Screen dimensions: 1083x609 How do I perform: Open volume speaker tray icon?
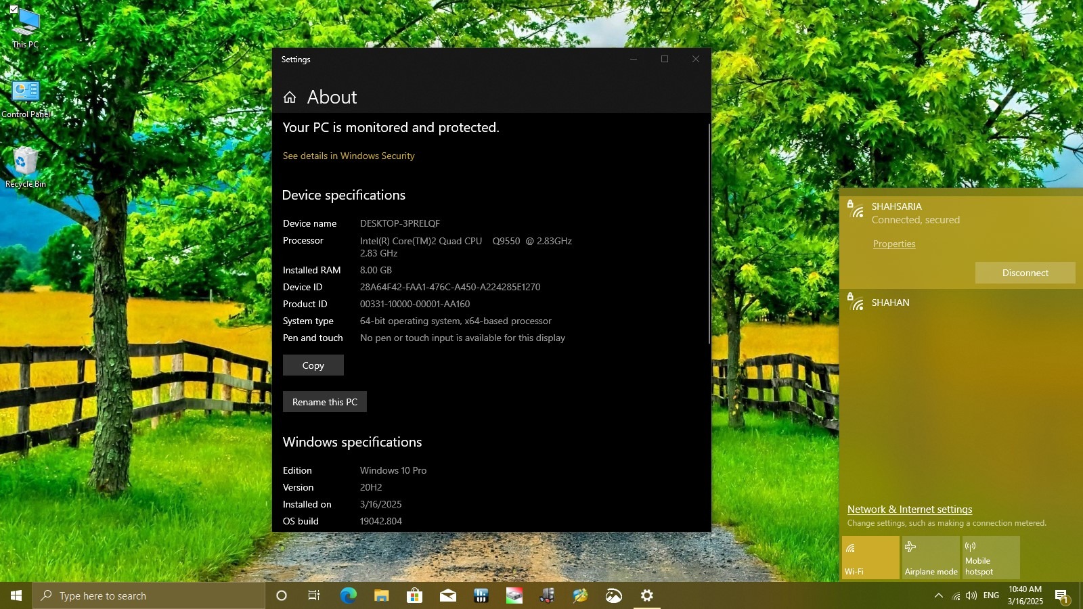tap(971, 595)
